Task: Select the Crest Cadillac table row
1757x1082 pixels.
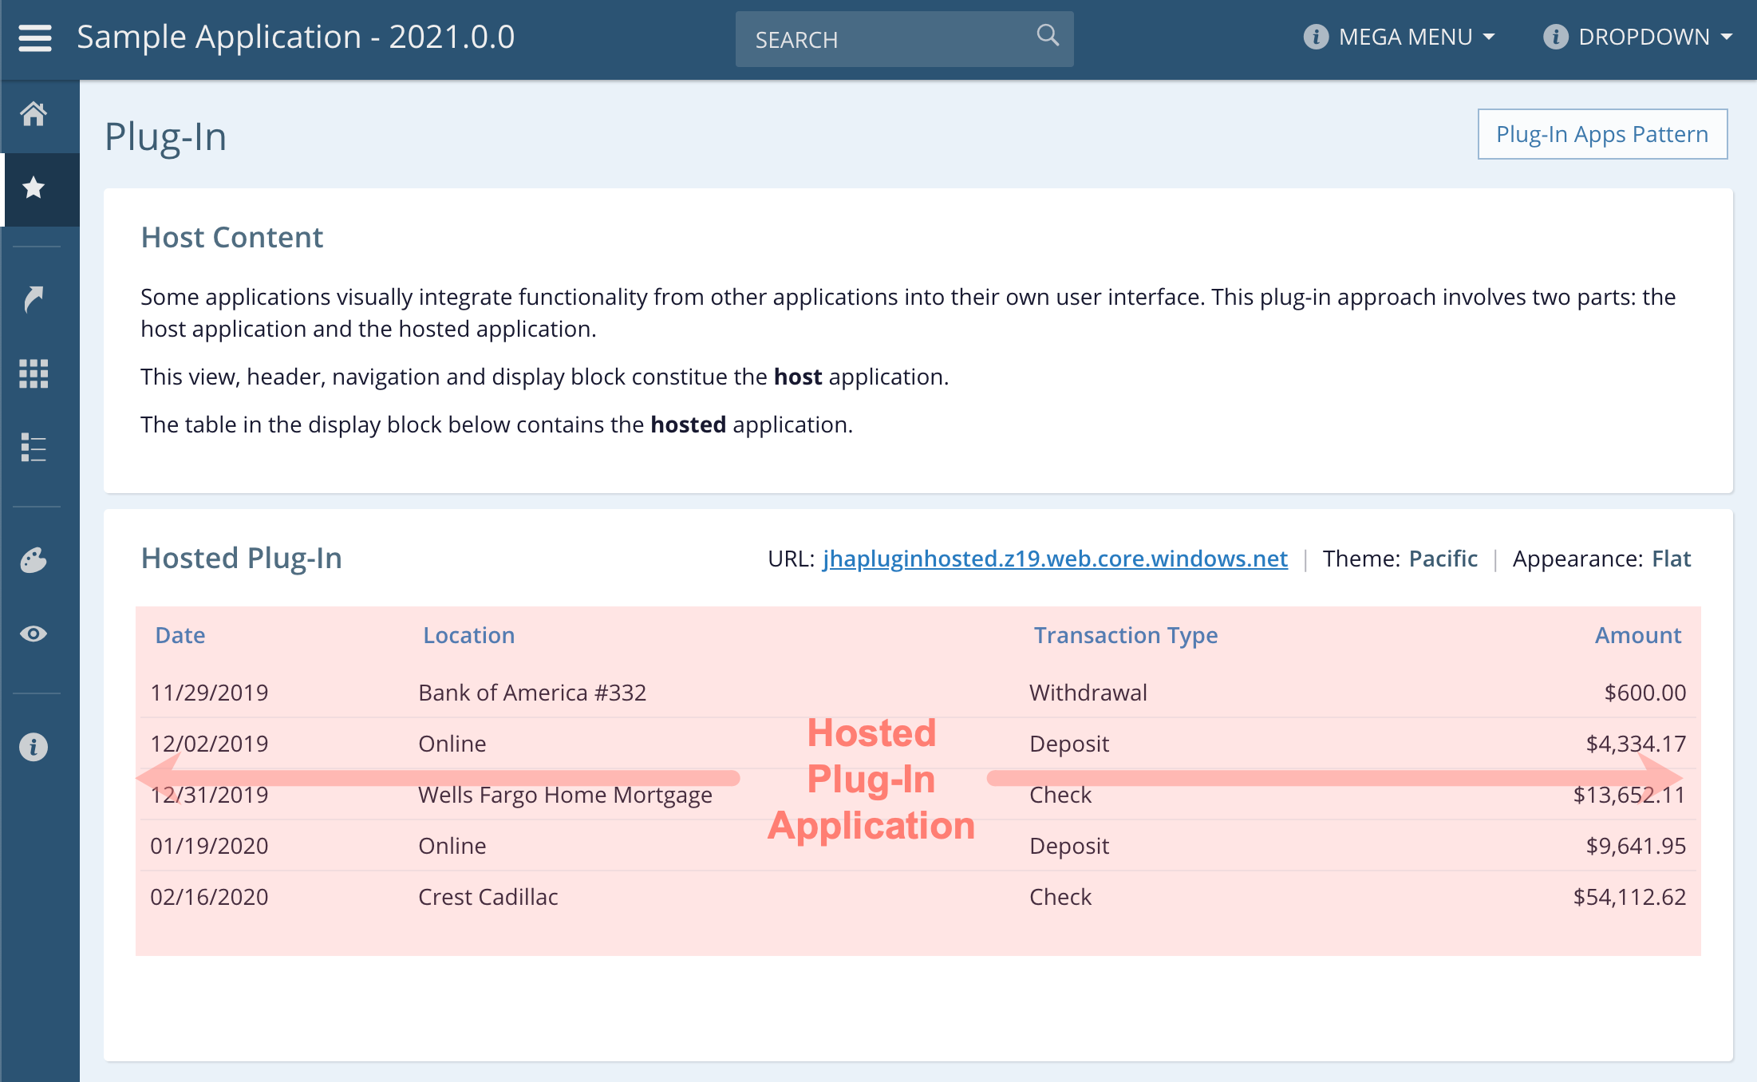Action: point(488,897)
